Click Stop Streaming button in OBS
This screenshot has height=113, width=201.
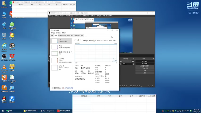point(145,61)
